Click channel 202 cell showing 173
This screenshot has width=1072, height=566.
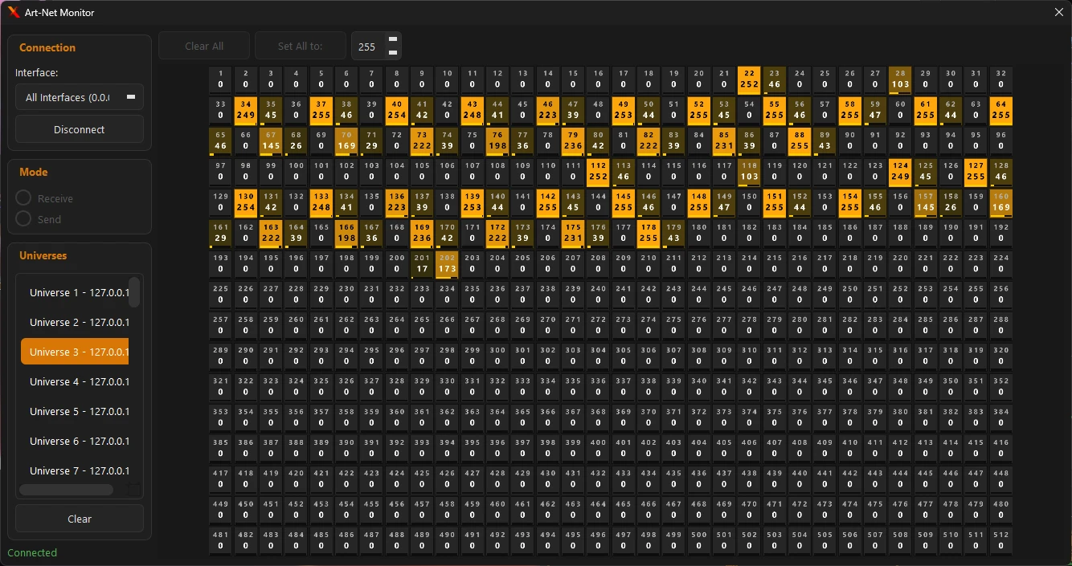click(447, 264)
